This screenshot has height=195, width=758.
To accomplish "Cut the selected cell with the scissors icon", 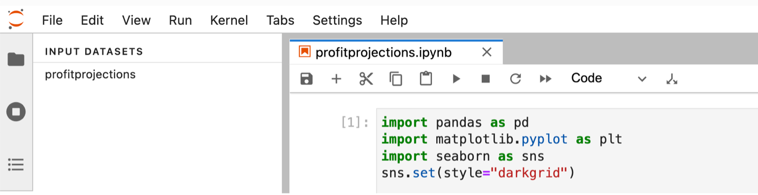I will tap(366, 79).
